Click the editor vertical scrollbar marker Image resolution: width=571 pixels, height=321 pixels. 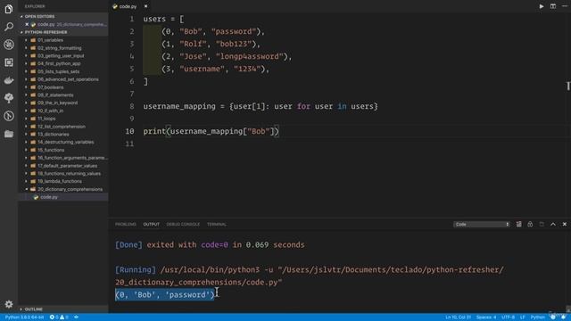567,86
